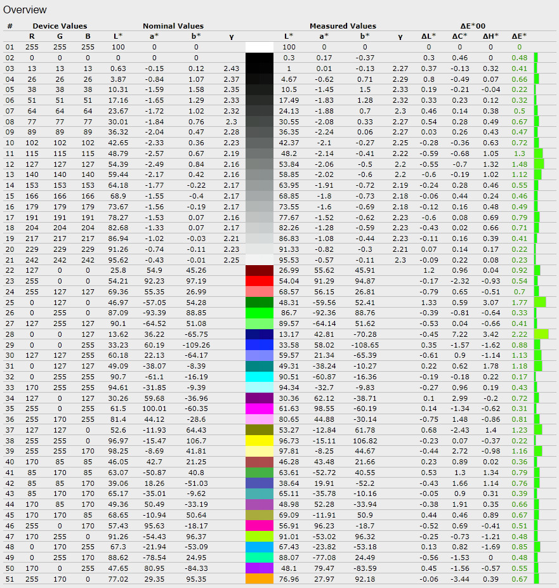
Task: Click the longest ΔE bar in row 28
Action: pyautogui.click(x=541, y=334)
